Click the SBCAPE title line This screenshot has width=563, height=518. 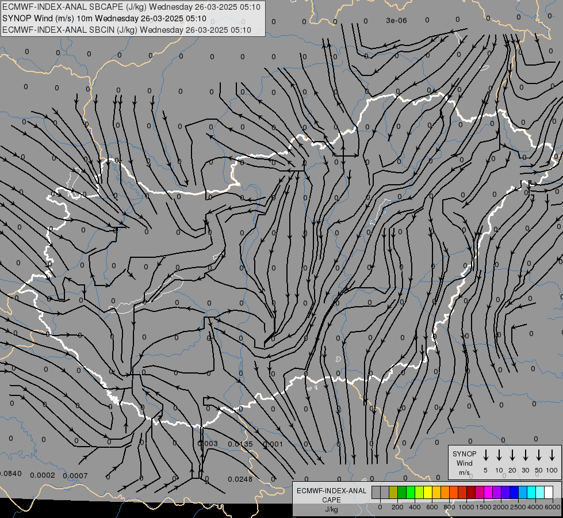click(132, 7)
